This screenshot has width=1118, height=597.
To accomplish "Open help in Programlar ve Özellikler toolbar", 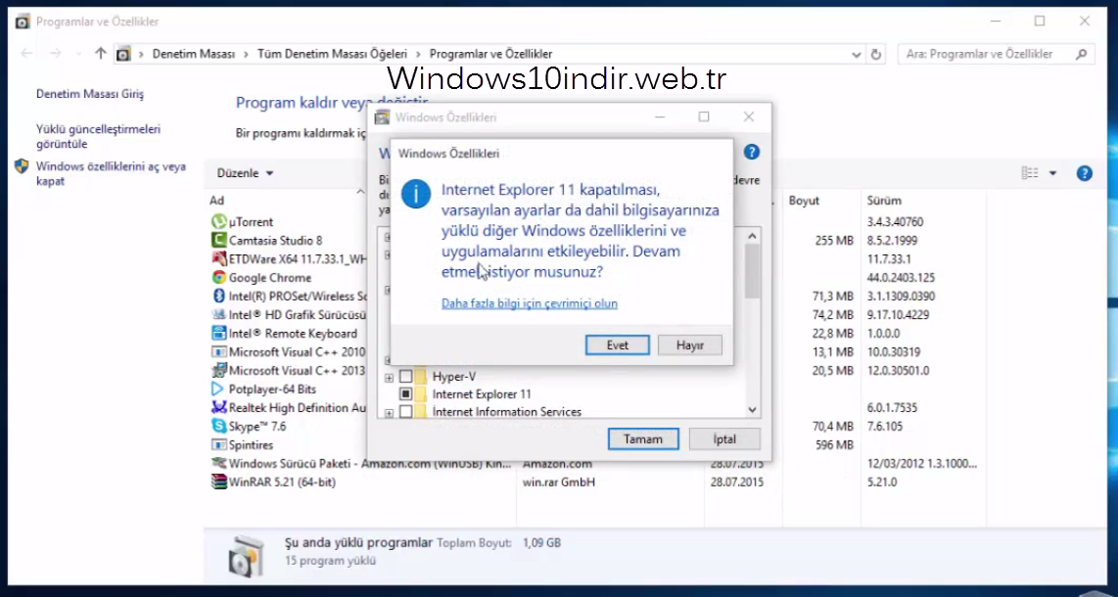I will (1085, 173).
